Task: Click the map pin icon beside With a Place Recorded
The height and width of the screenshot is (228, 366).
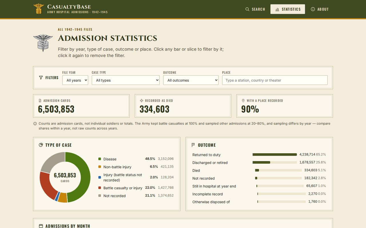Action: click(x=243, y=101)
